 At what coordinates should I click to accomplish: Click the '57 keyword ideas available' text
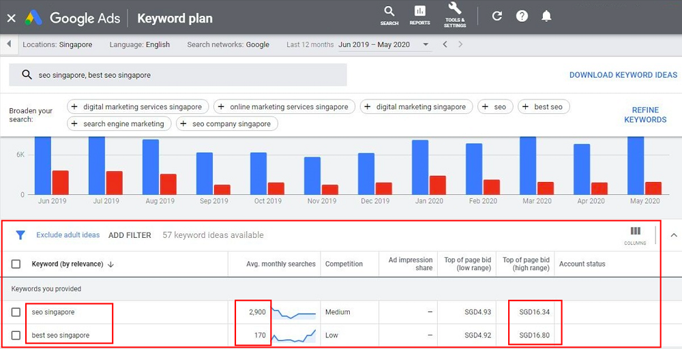pos(213,235)
